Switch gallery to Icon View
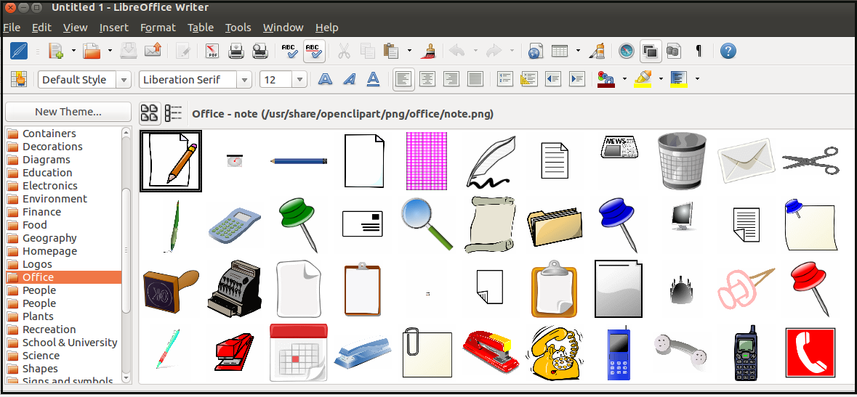The width and height of the screenshot is (857, 397). point(150,114)
